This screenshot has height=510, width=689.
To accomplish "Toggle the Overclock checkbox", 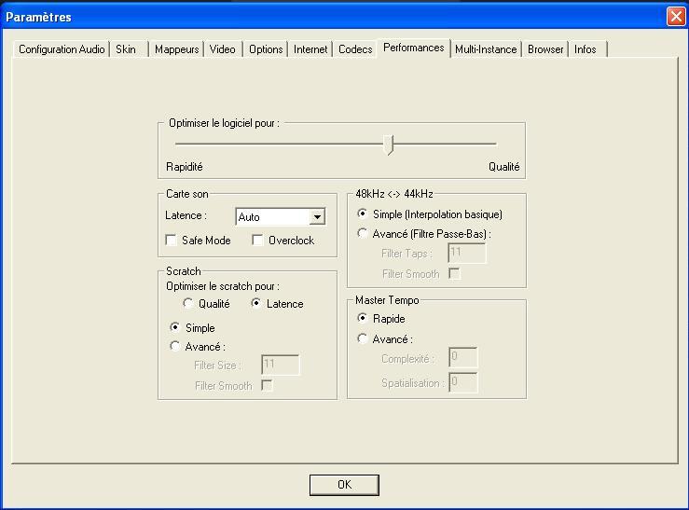I will [258, 241].
